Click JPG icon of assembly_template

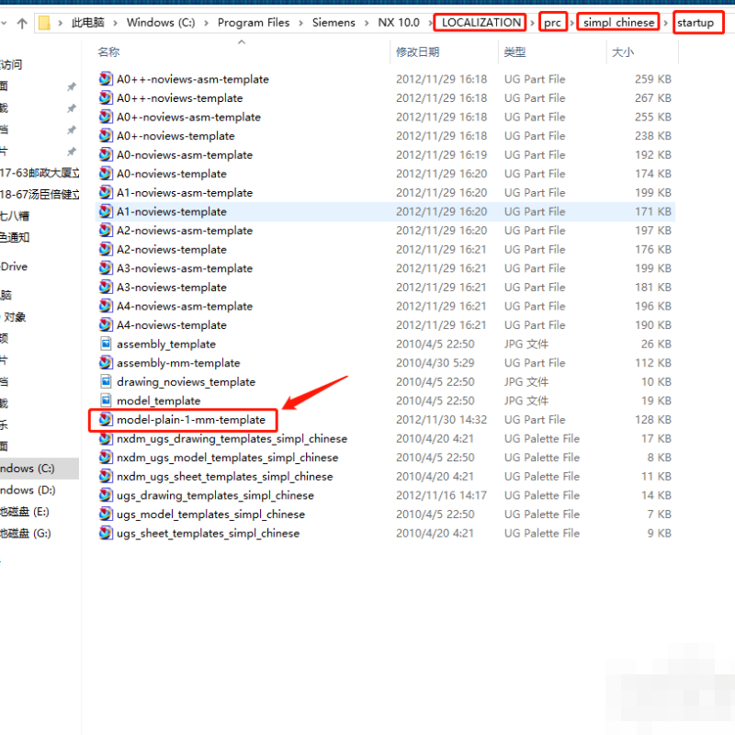(106, 344)
